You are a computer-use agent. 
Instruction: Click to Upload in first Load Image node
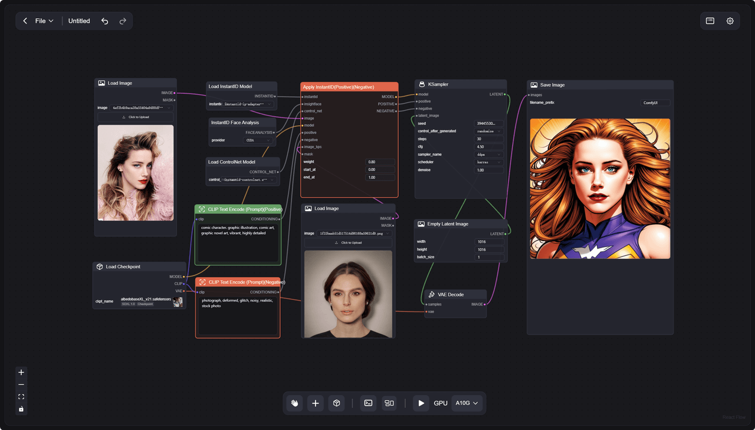coord(136,117)
